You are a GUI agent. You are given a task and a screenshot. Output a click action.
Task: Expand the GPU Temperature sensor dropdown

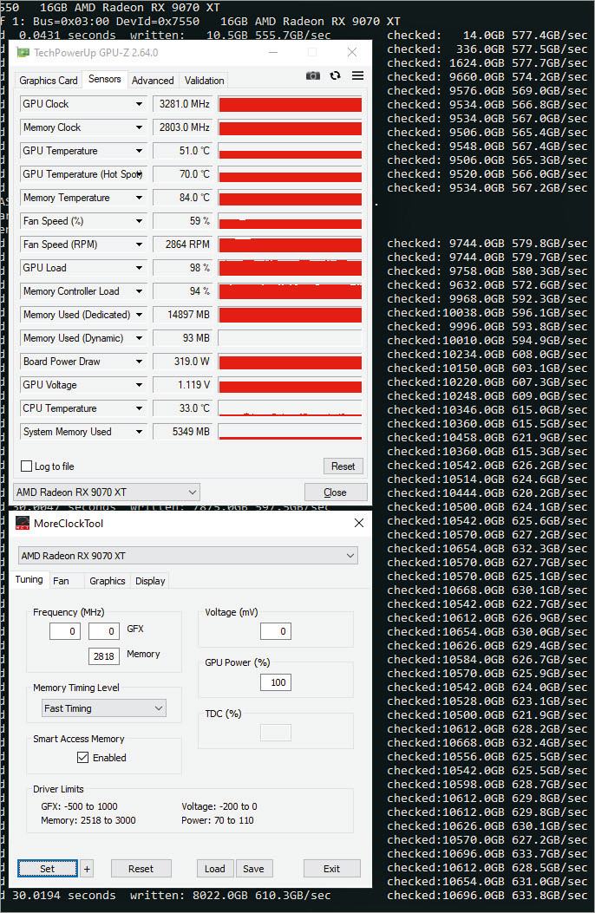pyautogui.click(x=139, y=151)
